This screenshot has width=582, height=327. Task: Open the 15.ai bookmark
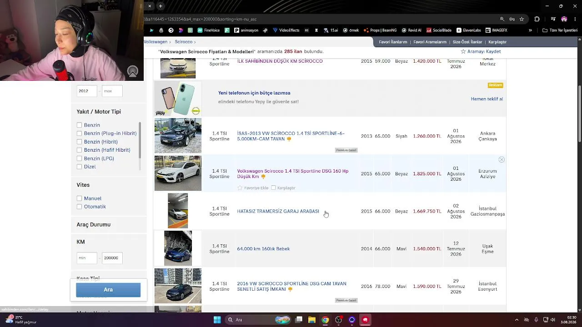[x=331, y=30]
